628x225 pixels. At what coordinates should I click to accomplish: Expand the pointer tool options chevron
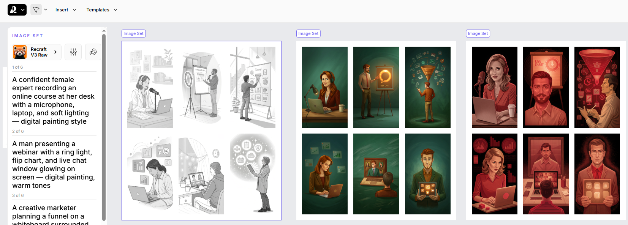point(46,10)
